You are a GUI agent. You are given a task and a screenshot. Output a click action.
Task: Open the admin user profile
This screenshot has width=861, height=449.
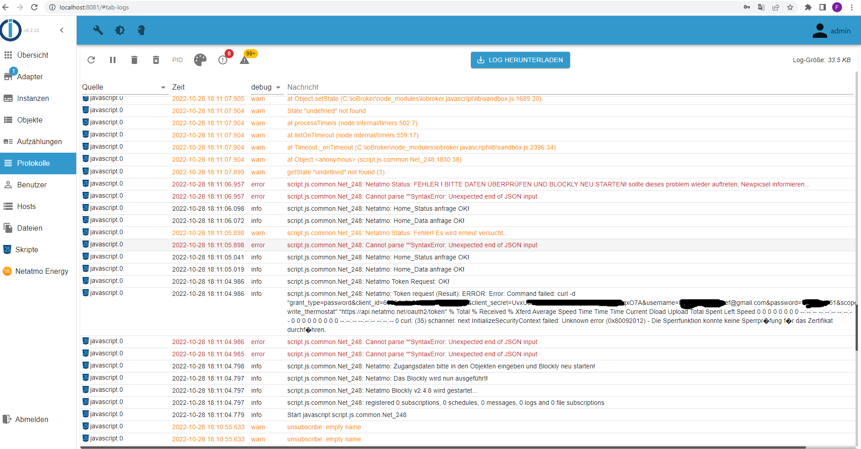coord(831,31)
